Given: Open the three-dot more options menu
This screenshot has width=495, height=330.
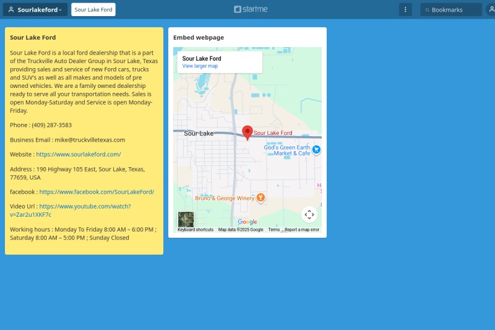Looking at the screenshot, I should tap(405, 9).
